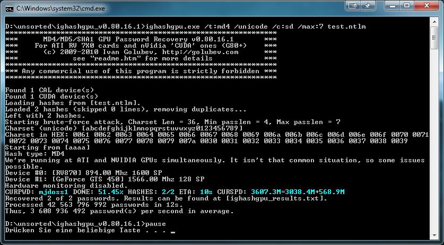Click the move-to-monitor title bar button
This screenshot has height=245, width=444.
coord(353,5)
